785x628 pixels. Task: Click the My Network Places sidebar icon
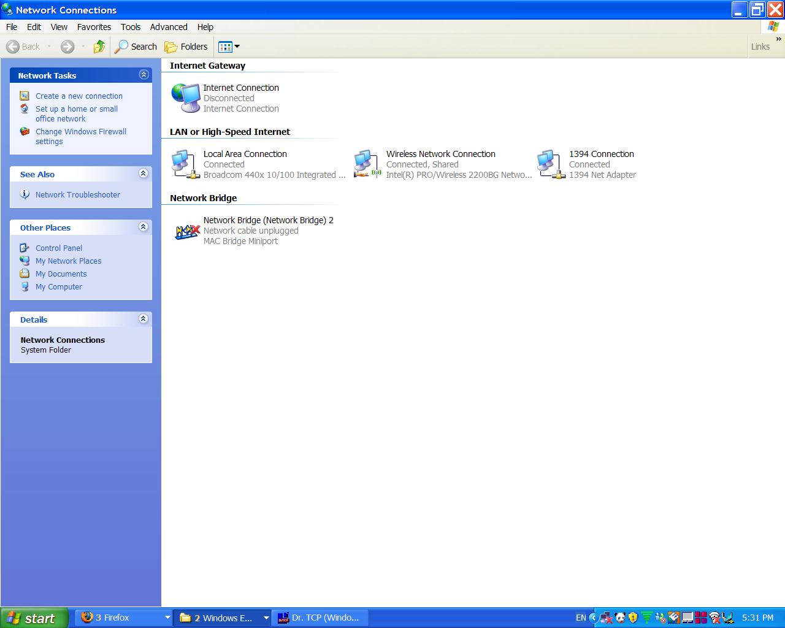click(x=25, y=261)
